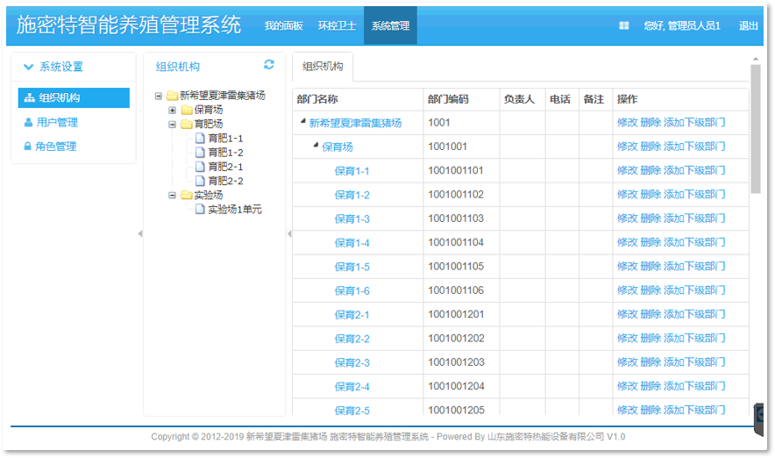Open 用户管理 in the sidebar

coord(57,122)
